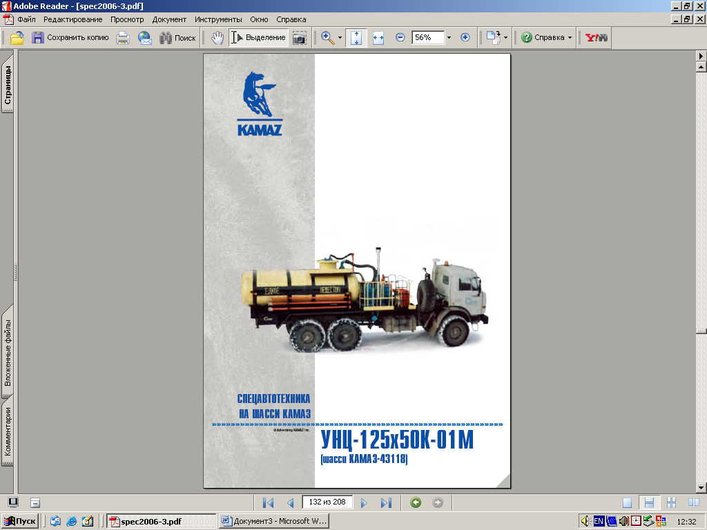This screenshot has height=530, width=707.
Task: Open the Вложенные файлы side tab
Action: (x=8, y=353)
